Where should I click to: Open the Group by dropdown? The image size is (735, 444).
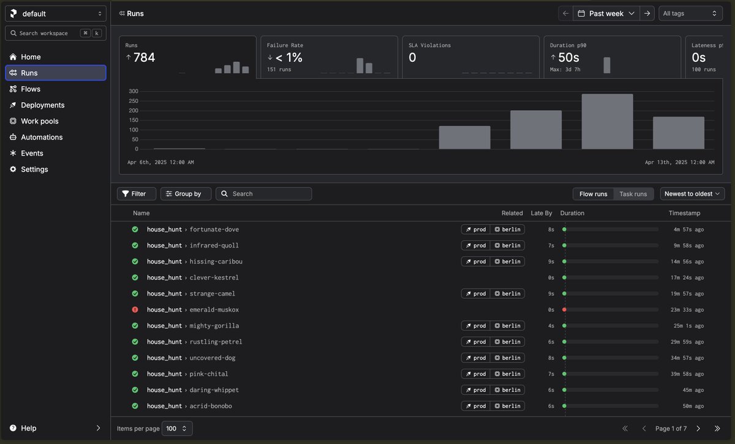[x=186, y=194]
